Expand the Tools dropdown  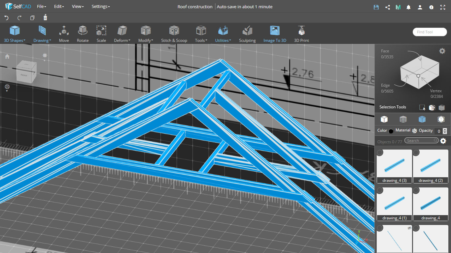click(201, 34)
